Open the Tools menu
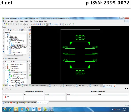 [x=31, y=21]
